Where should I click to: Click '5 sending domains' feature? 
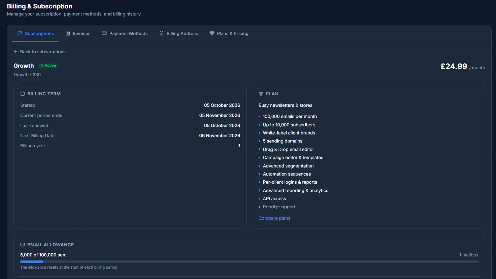pyautogui.click(x=283, y=141)
